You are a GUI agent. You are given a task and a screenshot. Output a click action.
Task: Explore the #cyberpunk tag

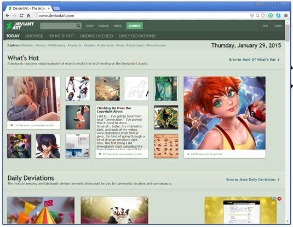click(105, 45)
